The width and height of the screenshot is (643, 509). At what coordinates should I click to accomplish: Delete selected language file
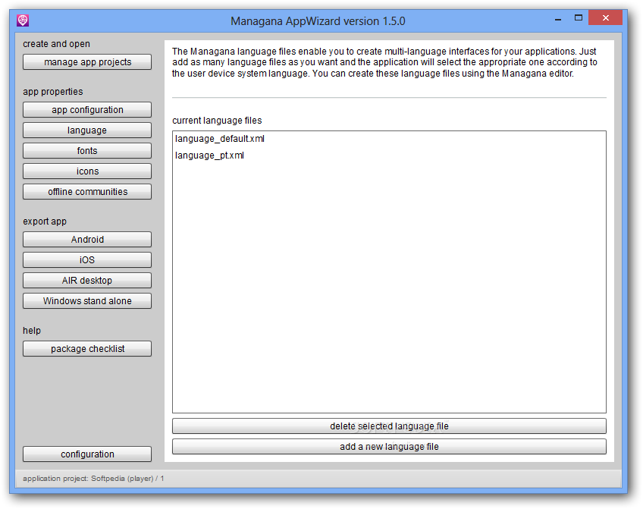pyautogui.click(x=389, y=426)
